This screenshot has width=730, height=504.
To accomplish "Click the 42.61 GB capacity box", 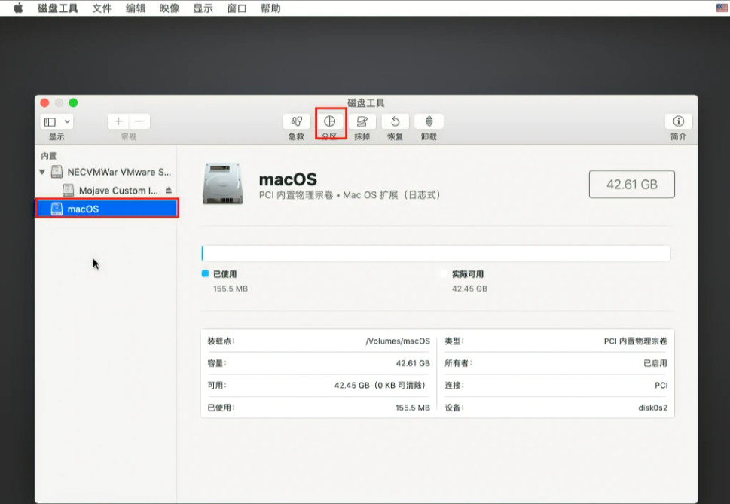I will [632, 185].
